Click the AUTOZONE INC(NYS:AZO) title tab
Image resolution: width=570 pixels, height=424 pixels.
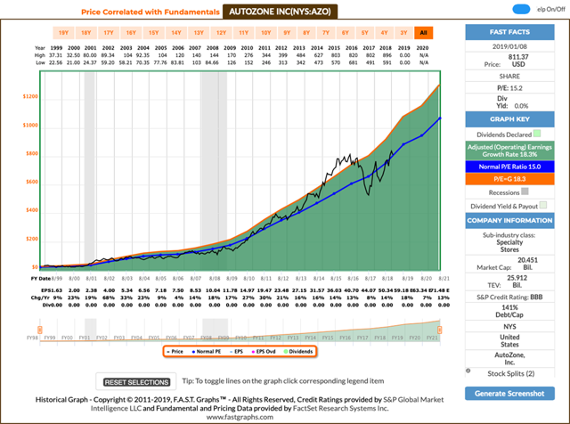point(280,12)
